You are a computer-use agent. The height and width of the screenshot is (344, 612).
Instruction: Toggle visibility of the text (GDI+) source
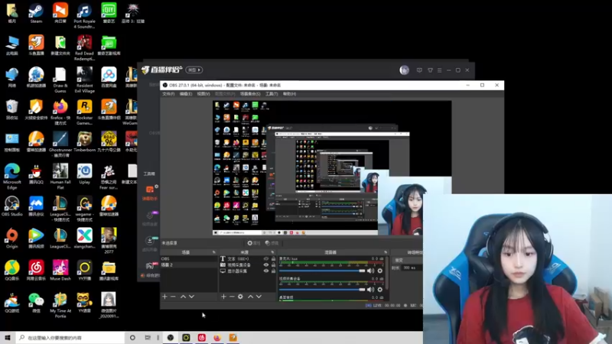(x=266, y=258)
